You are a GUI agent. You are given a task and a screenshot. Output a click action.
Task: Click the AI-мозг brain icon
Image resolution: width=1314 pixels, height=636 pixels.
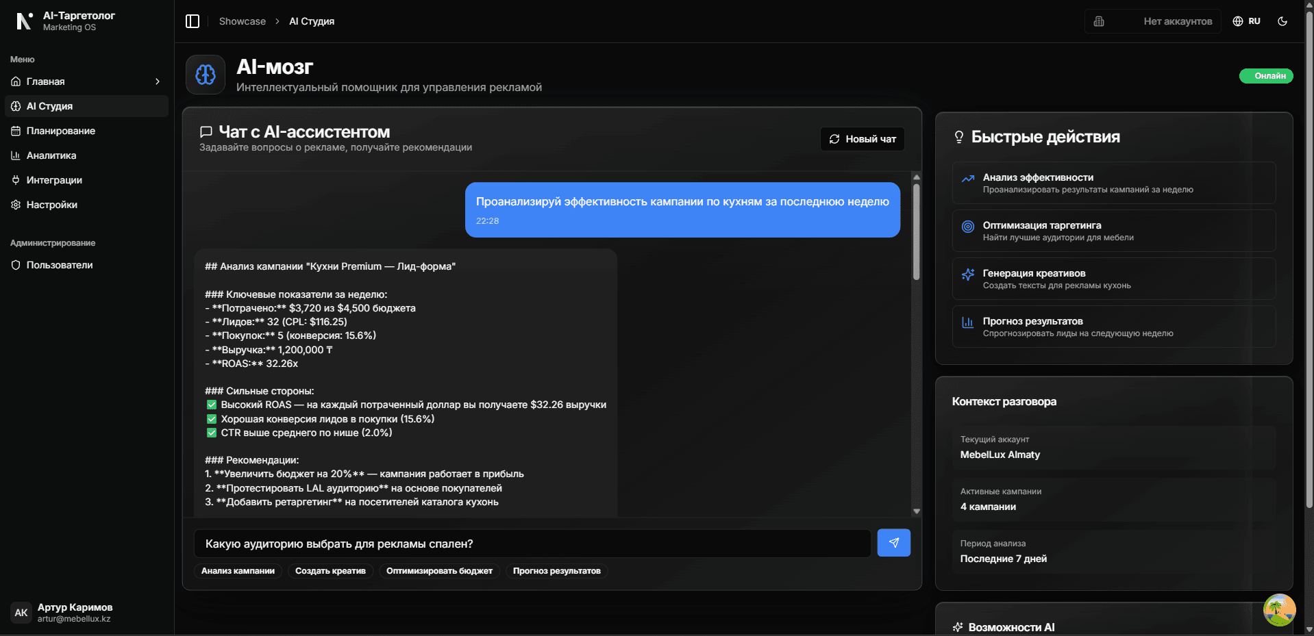coord(205,74)
